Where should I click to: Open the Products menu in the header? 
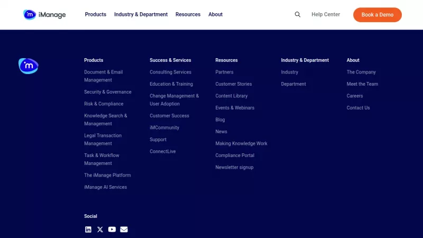point(96,15)
